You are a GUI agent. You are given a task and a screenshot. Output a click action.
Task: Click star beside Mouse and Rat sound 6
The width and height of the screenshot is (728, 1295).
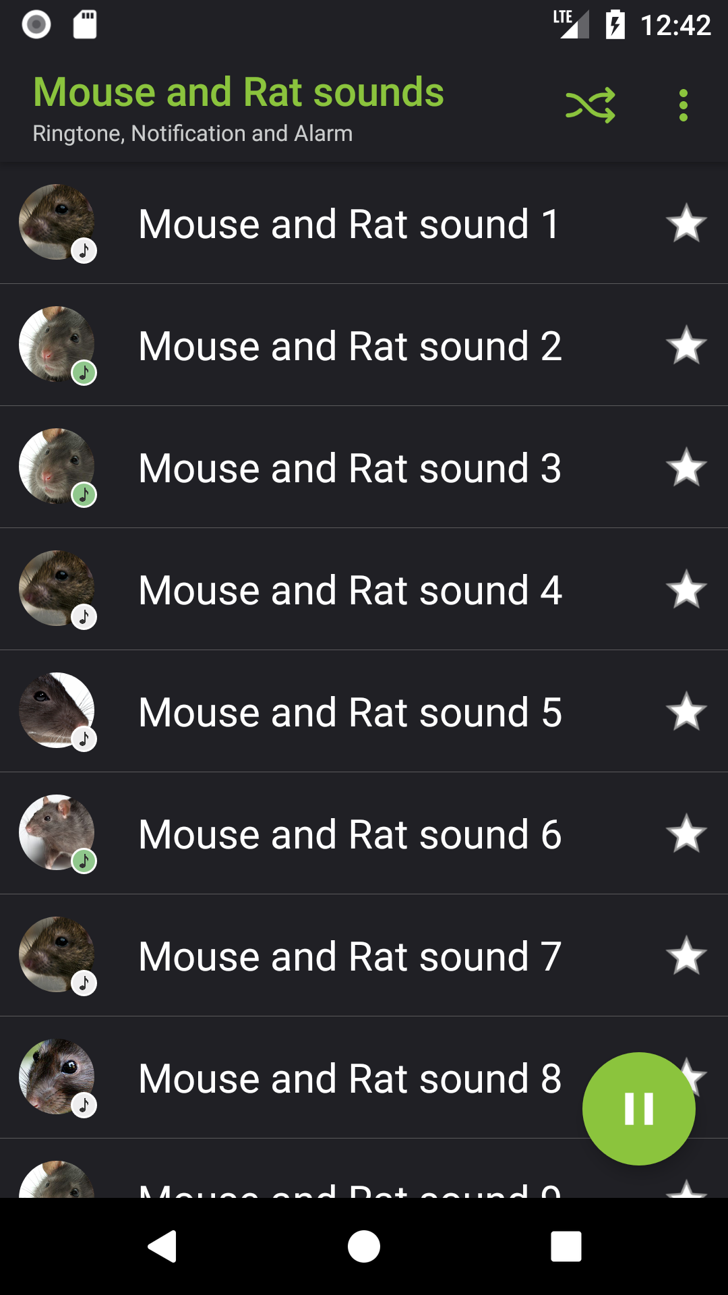(686, 834)
